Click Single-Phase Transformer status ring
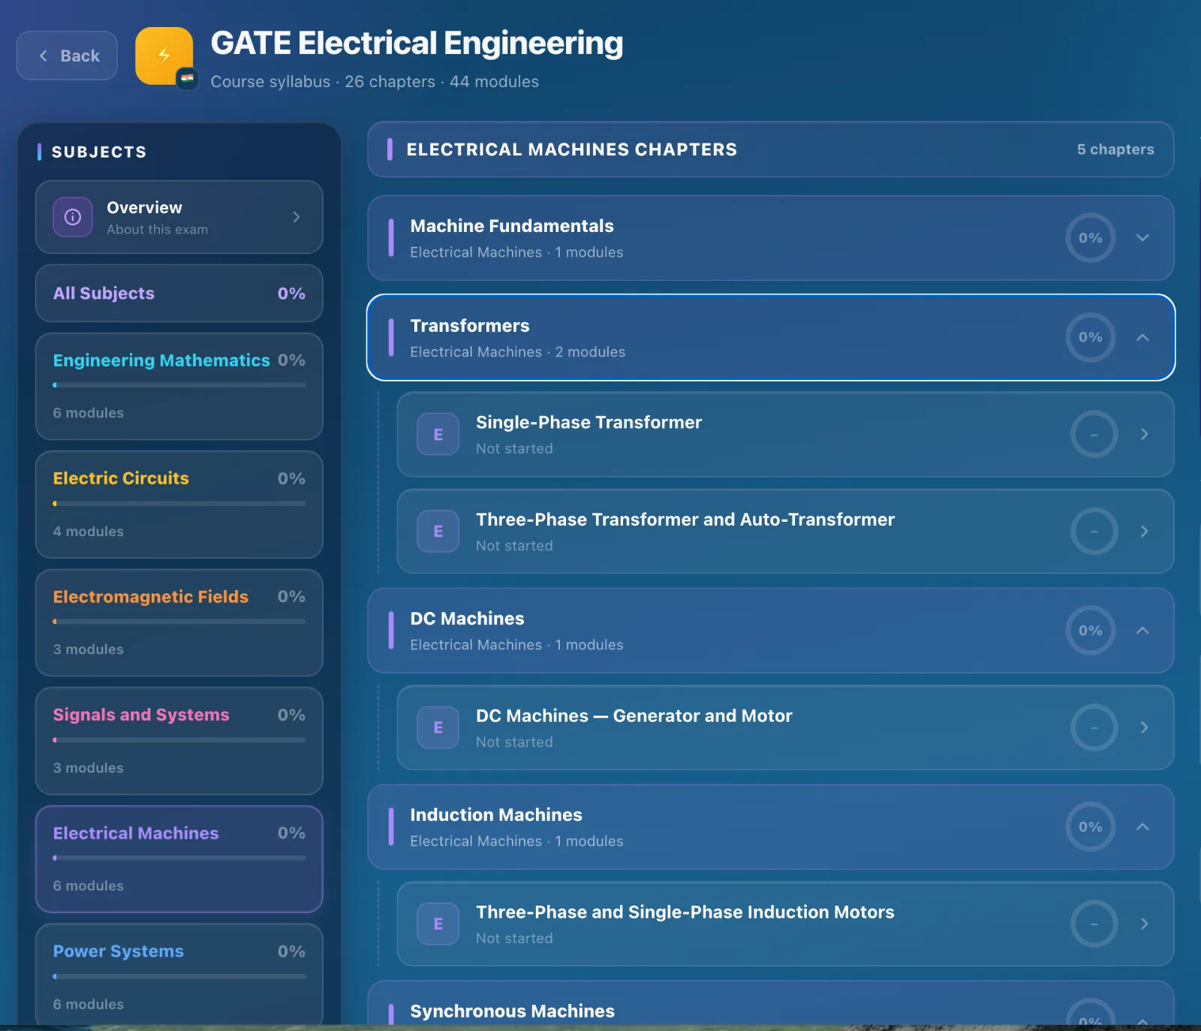Image resolution: width=1201 pixels, height=1031 pixels. (1094, 434)
